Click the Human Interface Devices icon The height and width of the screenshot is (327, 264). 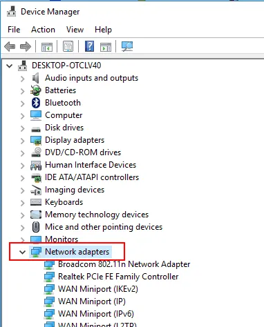point(36,166)
